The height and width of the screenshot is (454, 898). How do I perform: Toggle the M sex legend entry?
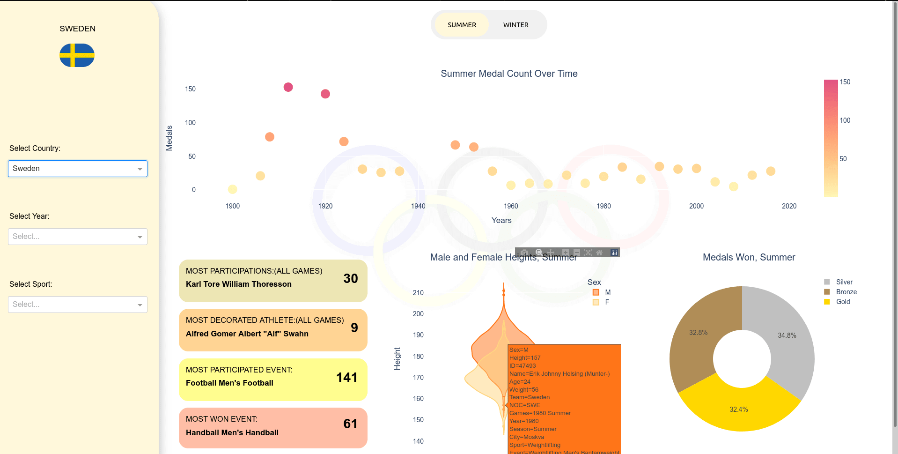tap(602, 292)
